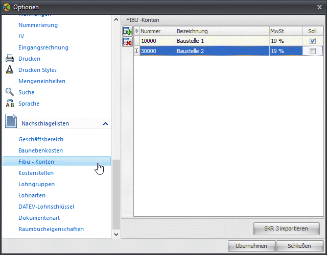The height and width of the screenshot is (255, 327).
Task: Click the cell with number 30000
Action: click(x=158, y=51)
